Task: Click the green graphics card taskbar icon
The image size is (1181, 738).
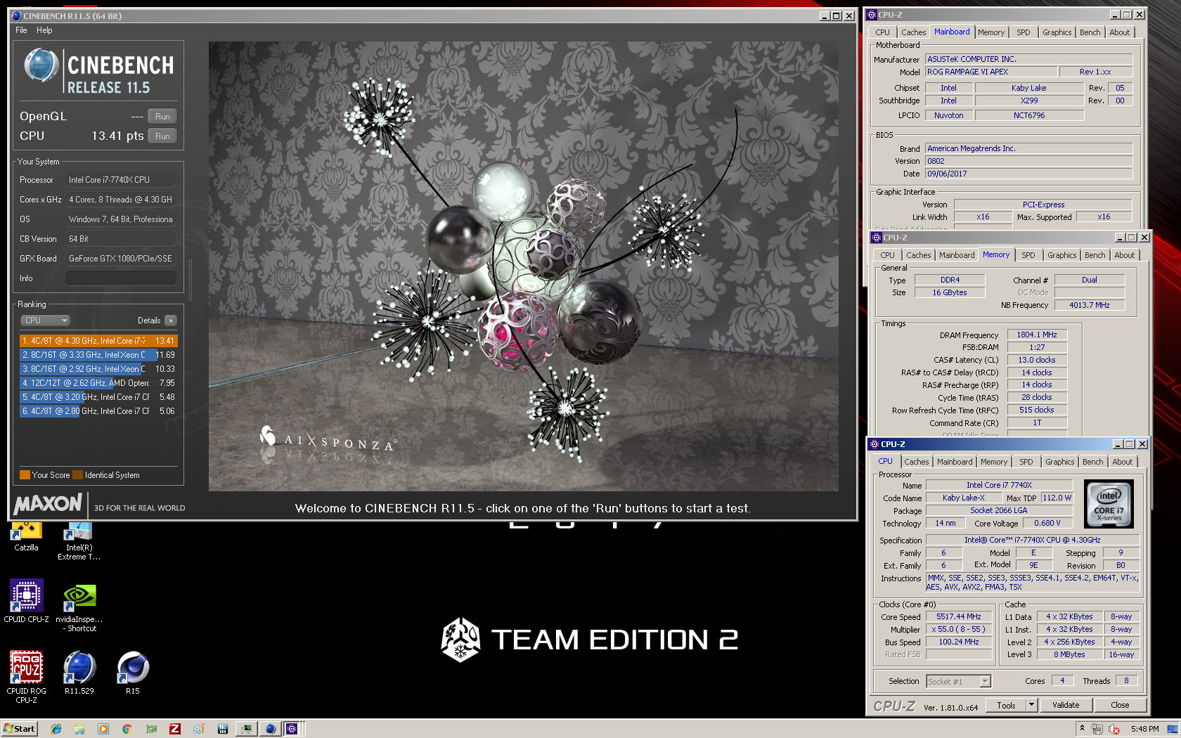Action: pyautogui.click(x=151, y=729)
